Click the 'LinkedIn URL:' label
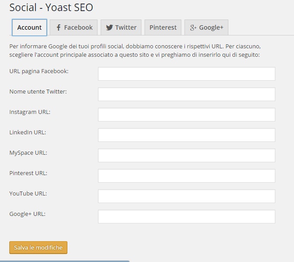Image resolution: width=294 pixels, height=262 pixels. pyautogui.click(x=28, y=132)
